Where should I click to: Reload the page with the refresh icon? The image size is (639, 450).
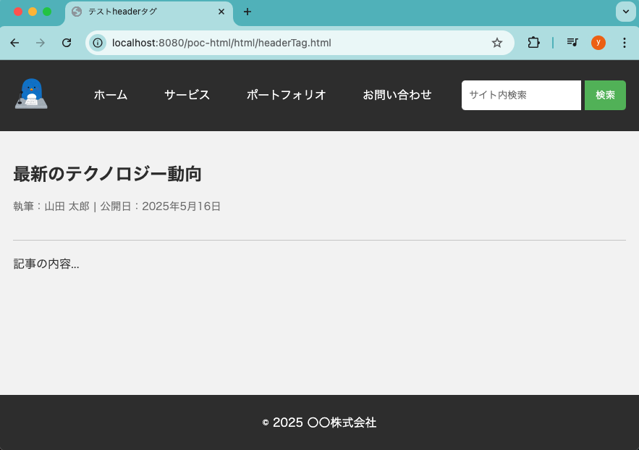[x=67, y=43]
